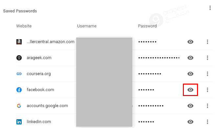
Task: Reveal the linkedin.com password
Action: 190,122
